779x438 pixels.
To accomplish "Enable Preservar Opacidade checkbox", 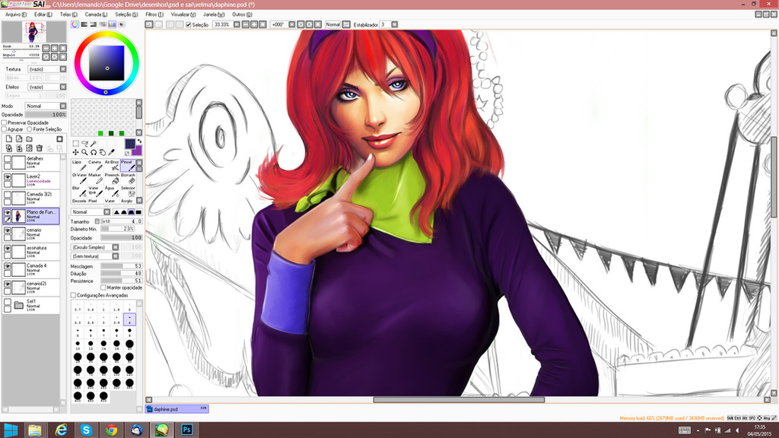I will tap(4, 122).
